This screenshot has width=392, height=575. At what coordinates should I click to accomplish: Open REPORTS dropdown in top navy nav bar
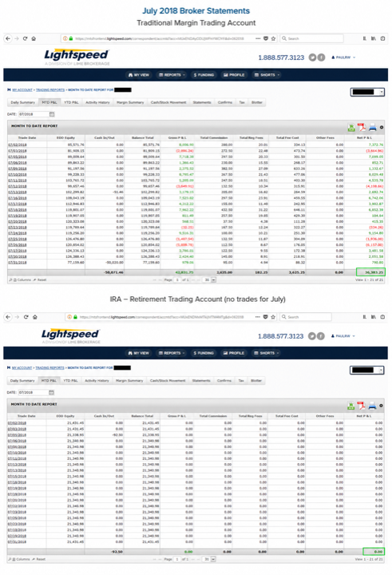click(172, 75)
